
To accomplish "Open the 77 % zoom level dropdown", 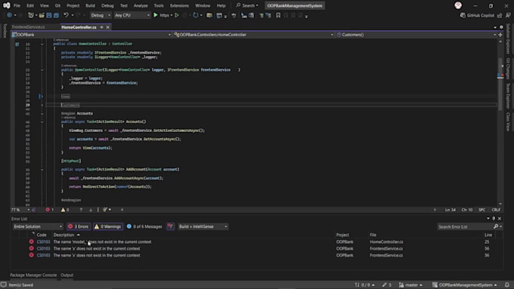I will click(20, 210).
